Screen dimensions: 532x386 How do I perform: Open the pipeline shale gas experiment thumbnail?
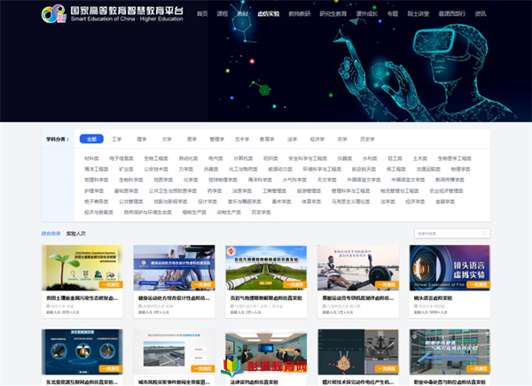click(x=266, y=267)
